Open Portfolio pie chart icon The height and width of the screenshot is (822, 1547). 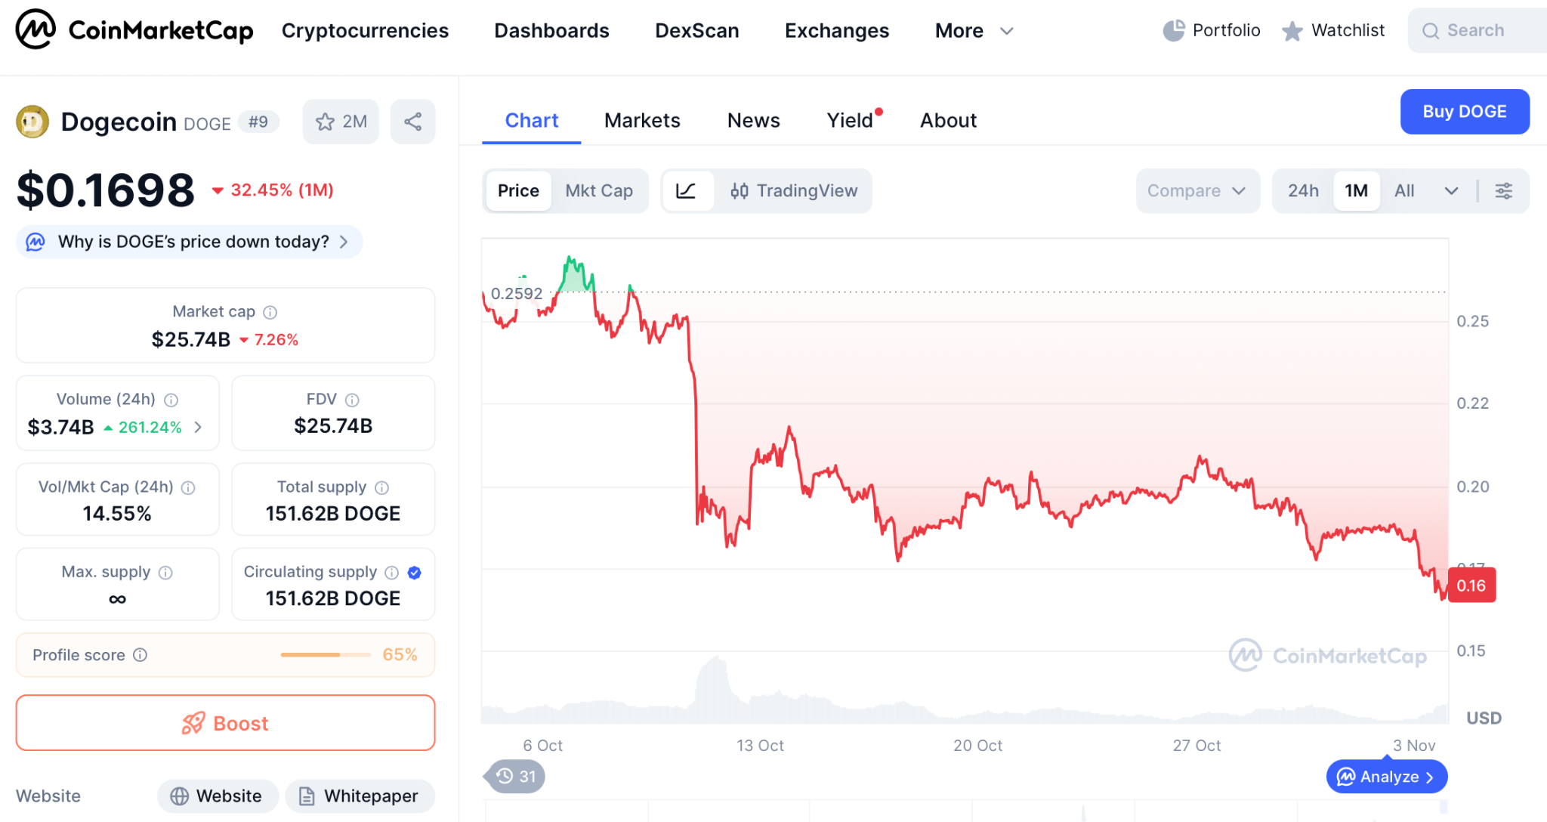1173,30
